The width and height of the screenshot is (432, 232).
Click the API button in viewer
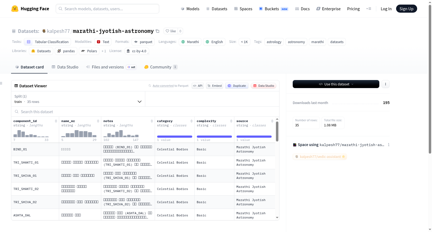click(x=198, y=86)
